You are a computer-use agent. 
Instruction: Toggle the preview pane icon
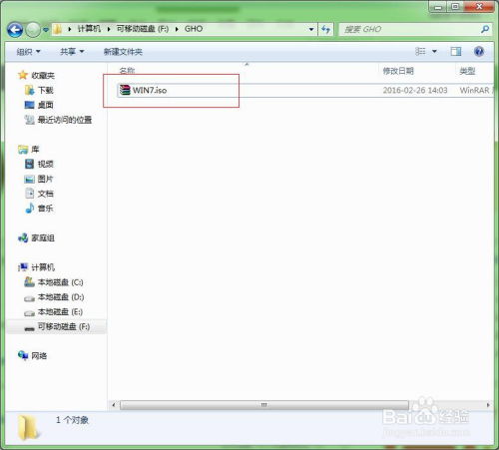point(456,51)
